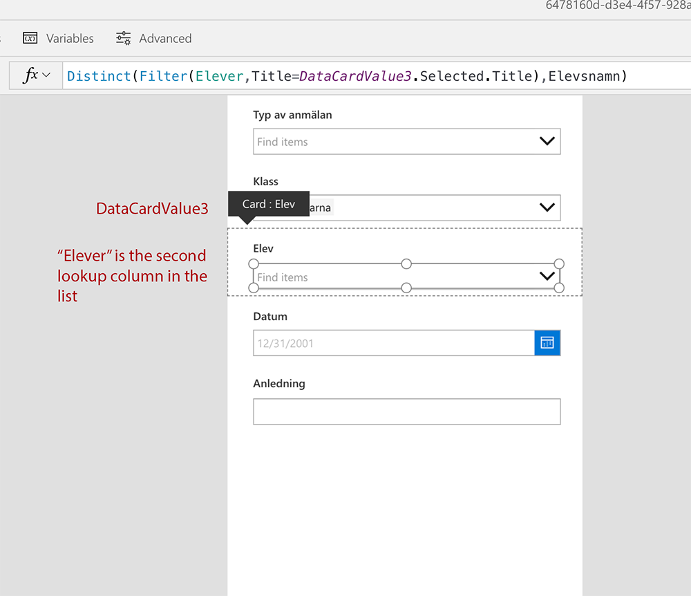
Task: Select the DataCardValue3 text in formula
Action: coord(354,75)
